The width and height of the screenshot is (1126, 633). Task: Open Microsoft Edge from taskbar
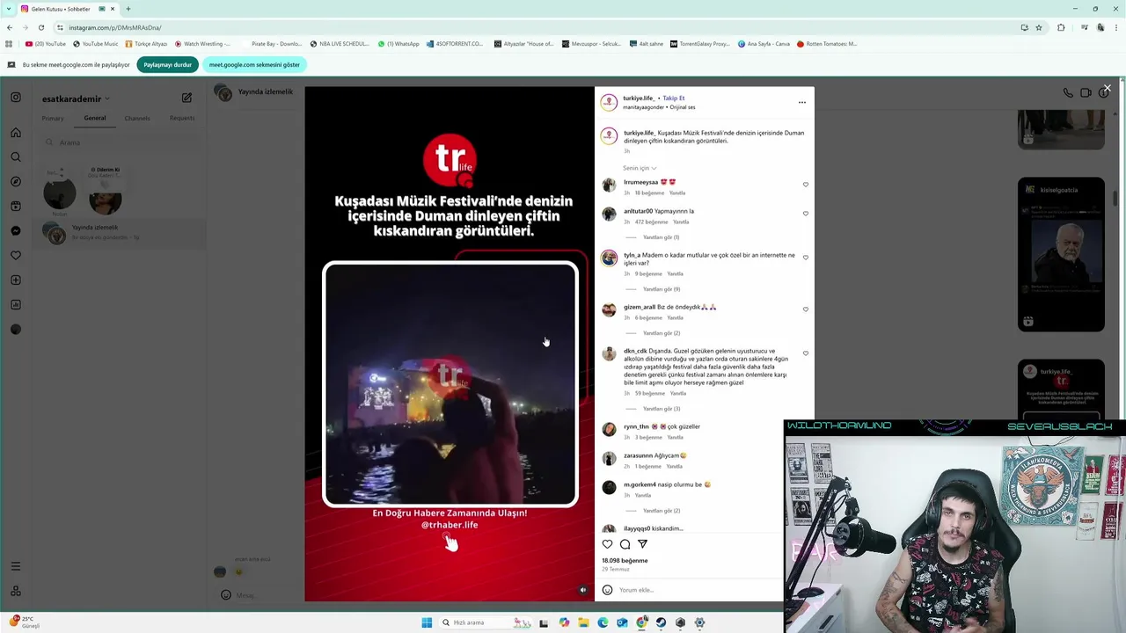coord(603,622)
